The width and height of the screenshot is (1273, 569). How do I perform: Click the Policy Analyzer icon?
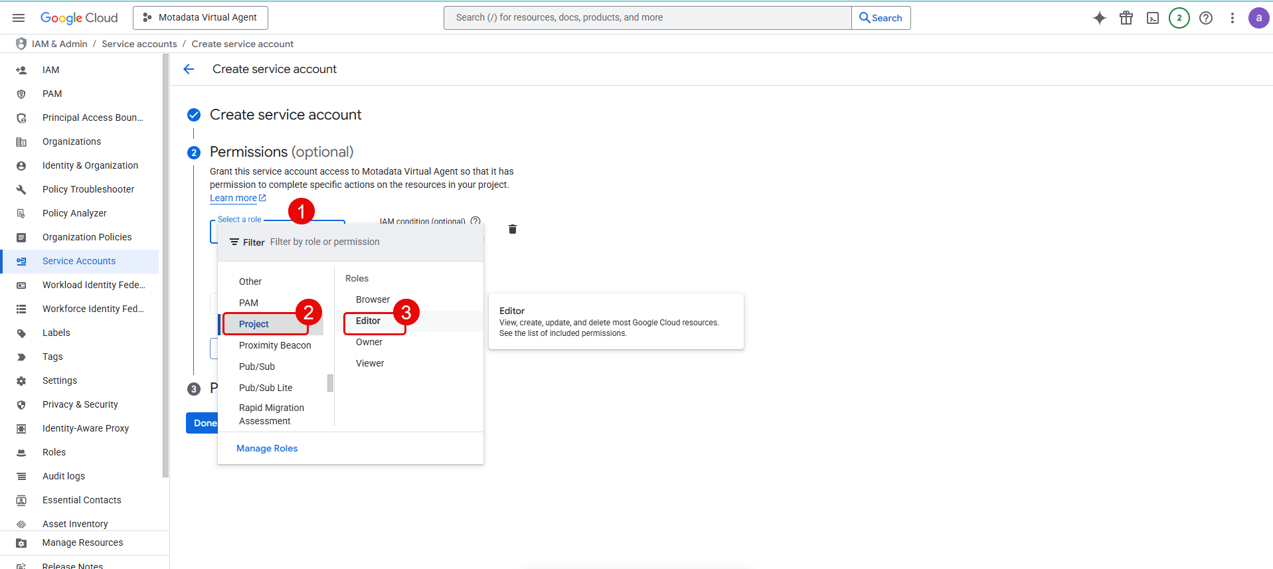pos(21,213)
